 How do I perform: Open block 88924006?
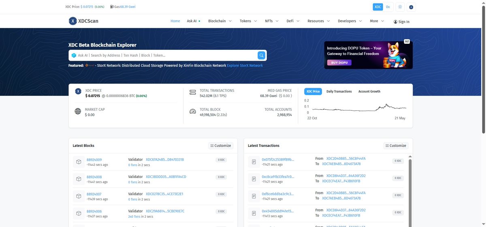click(94, 211)
